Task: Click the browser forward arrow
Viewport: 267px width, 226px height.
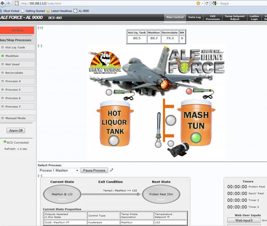Action: [8, 3]
